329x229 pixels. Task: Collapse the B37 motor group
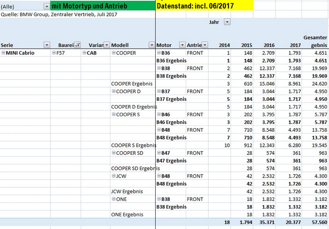coord(159,91)
